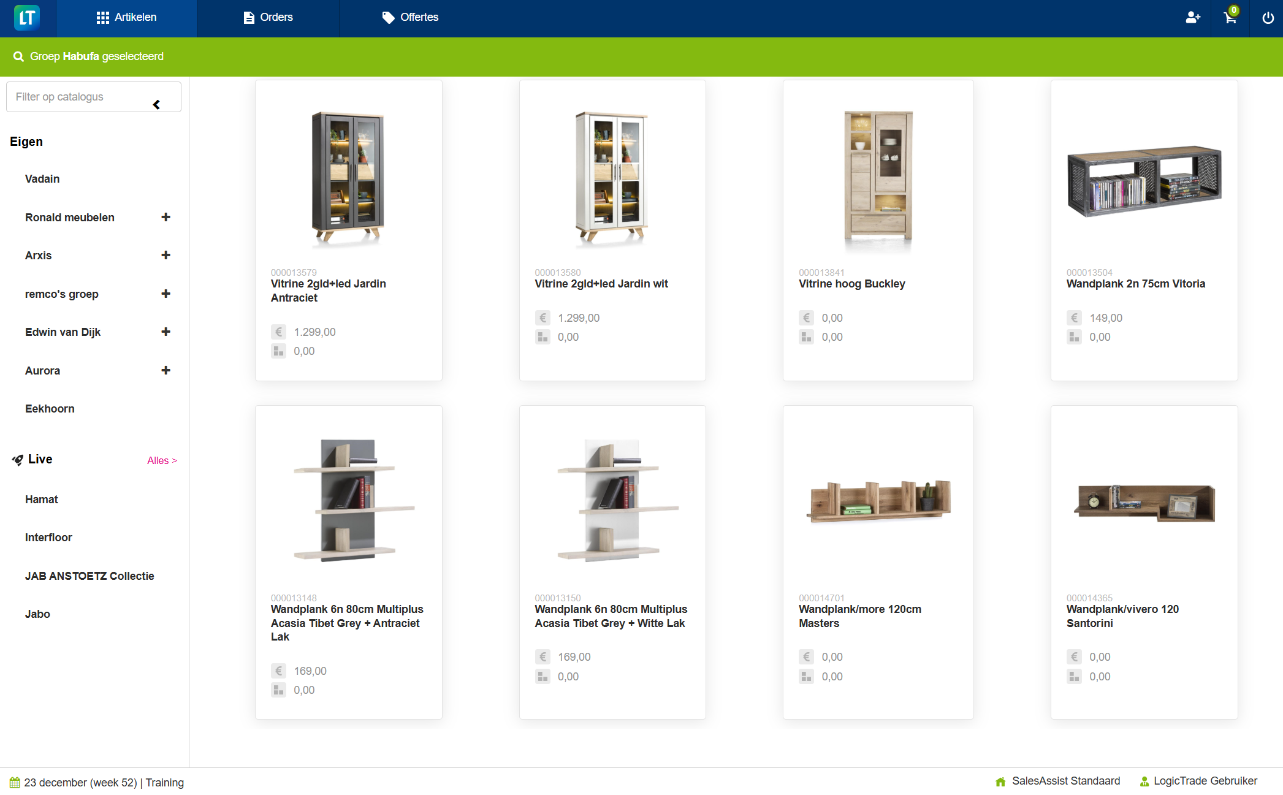Click the power/logout icon
The width and height of the screenshot is (1283, 795).
coord(1268,17)
